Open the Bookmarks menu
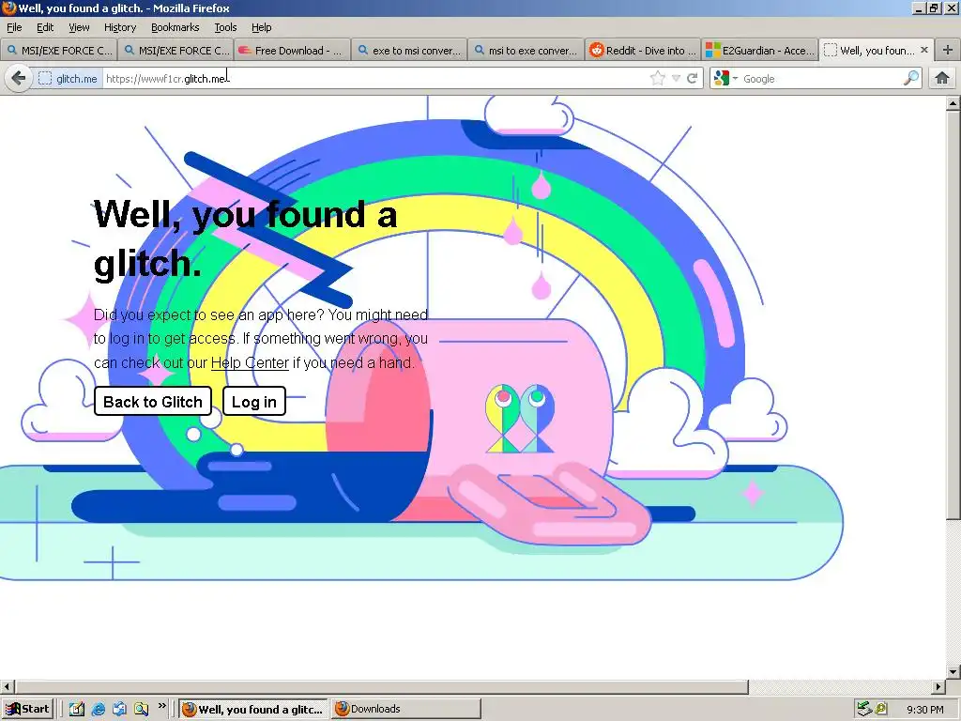 [x=175, y=27]
